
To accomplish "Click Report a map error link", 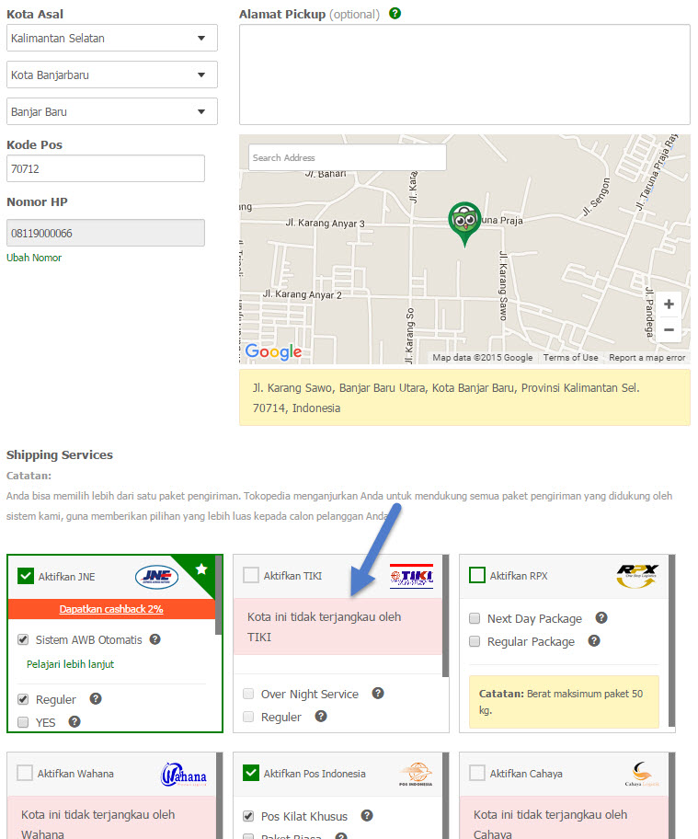I will coord(647,358).
